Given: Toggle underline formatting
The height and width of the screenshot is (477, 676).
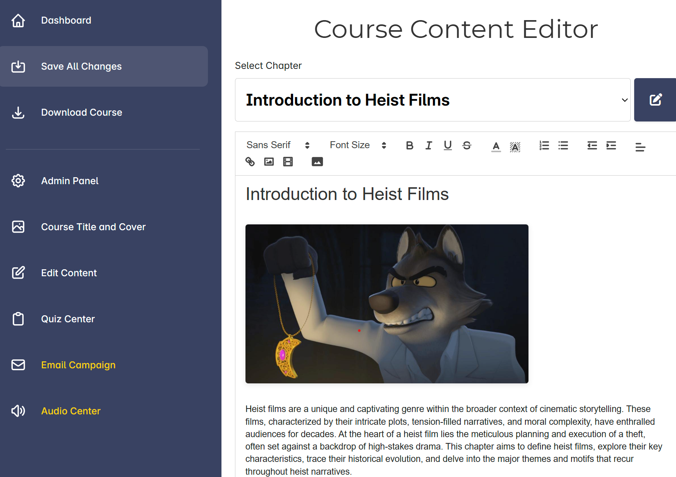Looking at the screenshot, I should [x=448, y=145].
